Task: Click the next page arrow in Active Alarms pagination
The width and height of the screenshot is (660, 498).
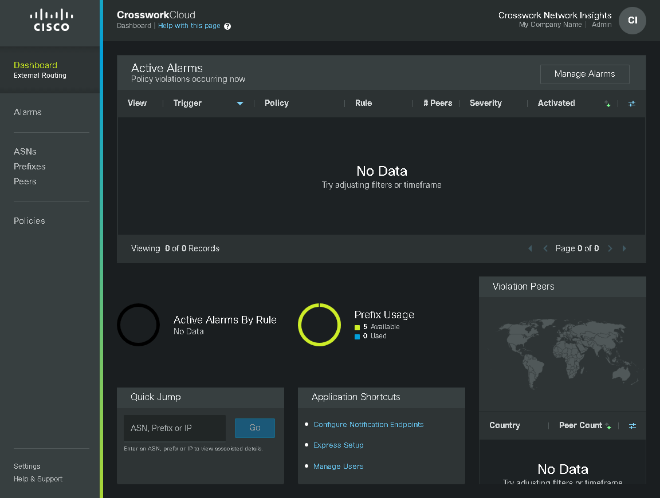Action: click(610, 248)
